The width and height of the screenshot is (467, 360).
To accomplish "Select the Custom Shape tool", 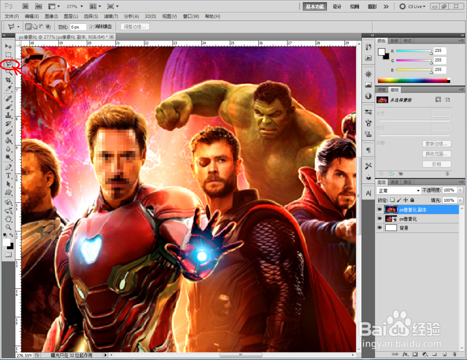I will tap(8, 192).
